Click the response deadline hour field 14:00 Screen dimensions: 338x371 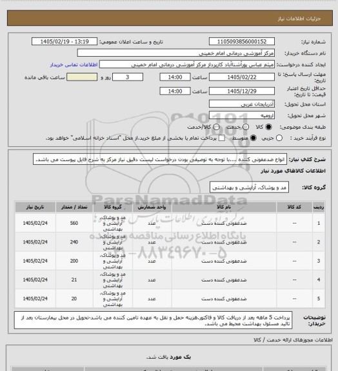175,77
